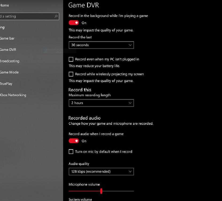The width and height of the screenshot is (222, 201).
Task: Turn off Record audio when I record a game
Action: pos(74,141)
